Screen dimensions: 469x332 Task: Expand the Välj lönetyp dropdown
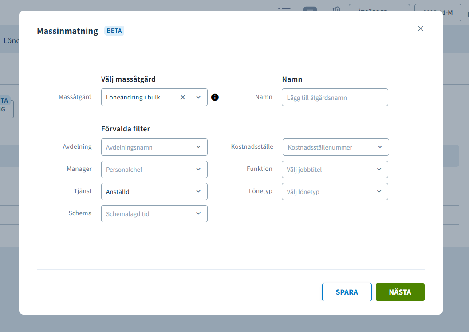(x=335, y=191)
